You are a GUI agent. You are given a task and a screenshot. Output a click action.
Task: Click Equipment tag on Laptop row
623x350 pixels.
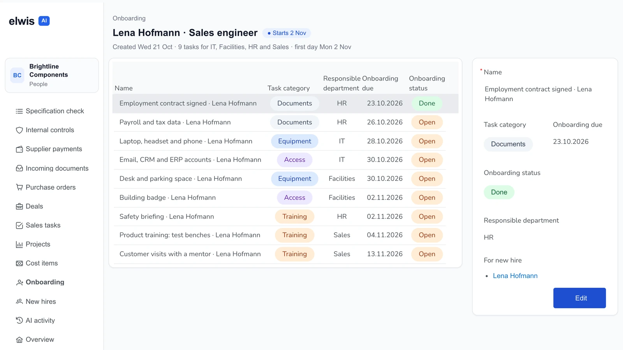[x=294, y=141]
